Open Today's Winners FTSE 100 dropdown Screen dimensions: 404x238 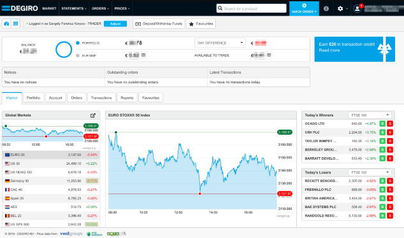coord(370,115)
